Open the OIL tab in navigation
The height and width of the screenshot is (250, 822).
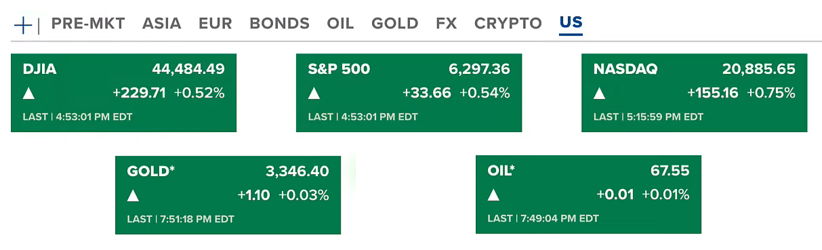tap(340, 24)
